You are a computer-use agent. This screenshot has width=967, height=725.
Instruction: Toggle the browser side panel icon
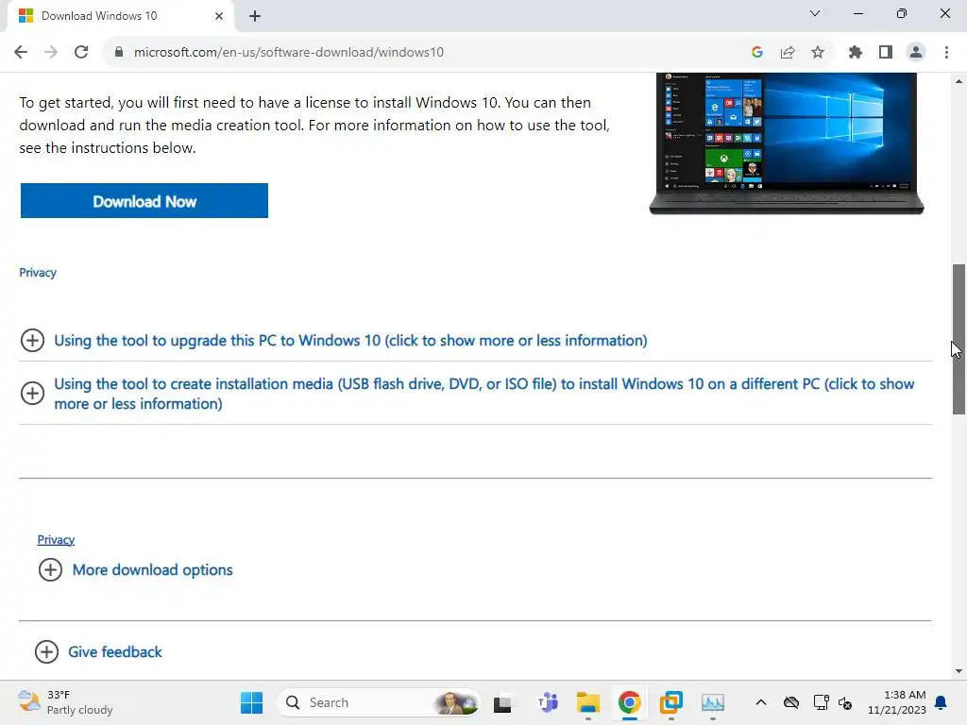pyautogui.click(x=886, y=52)
